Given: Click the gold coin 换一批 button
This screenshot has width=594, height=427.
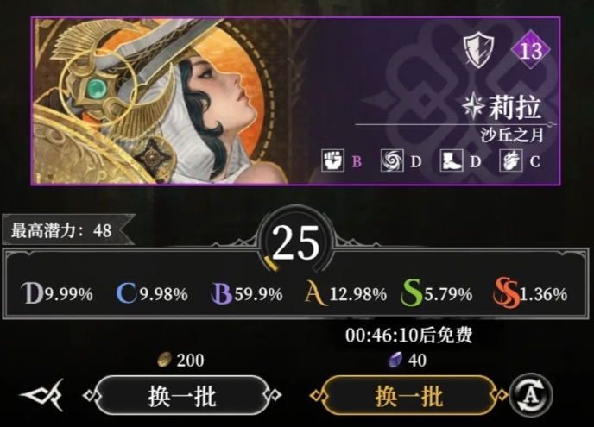Looking at the screenshot, I should pos(182,396).
